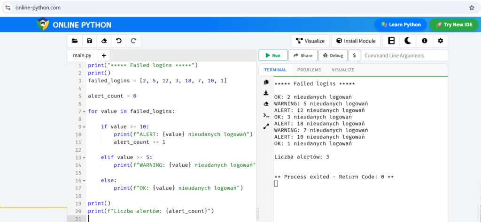This screenshot has width=481, height=222.
Task: Expand terminal to fullscreen icon
Action: click(266, 126)
